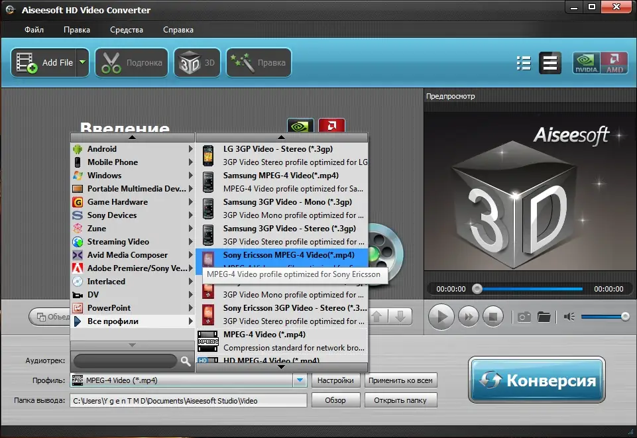Click the Interlaced disc icon
This screenshot has width=637, height=438.
coord(77,282)
